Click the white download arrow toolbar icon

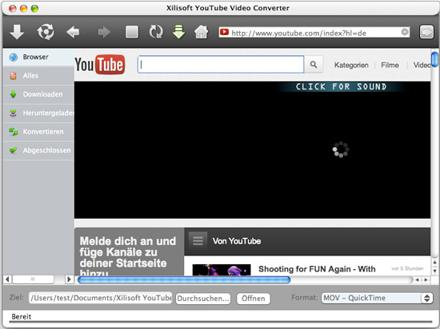(17, 32)
